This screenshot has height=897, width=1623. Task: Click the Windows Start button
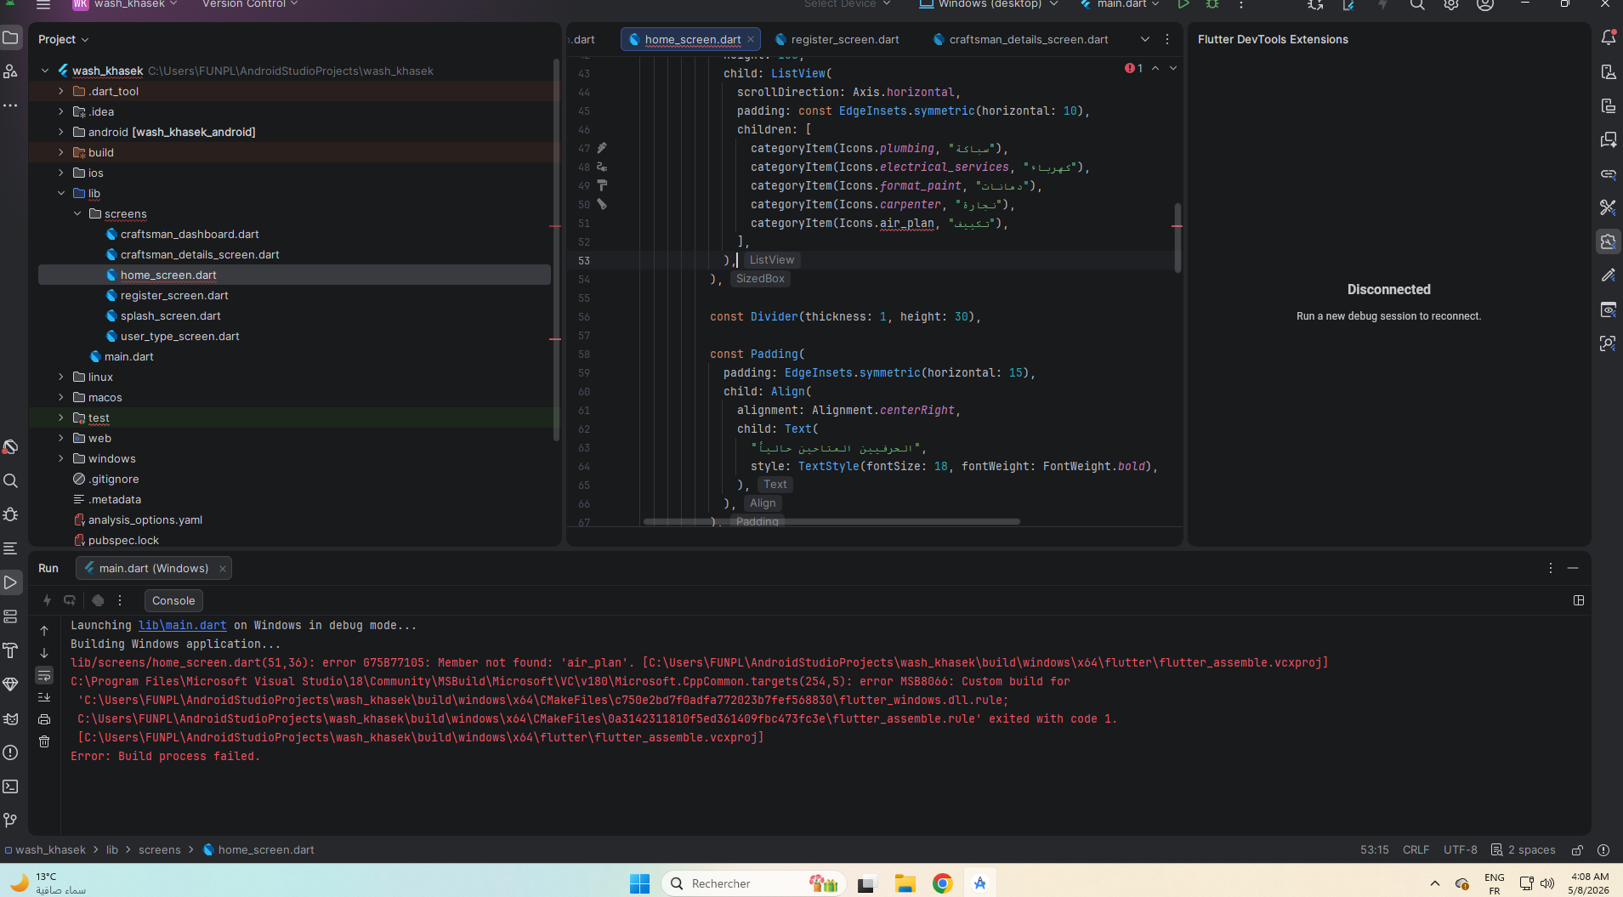(639, 883)
